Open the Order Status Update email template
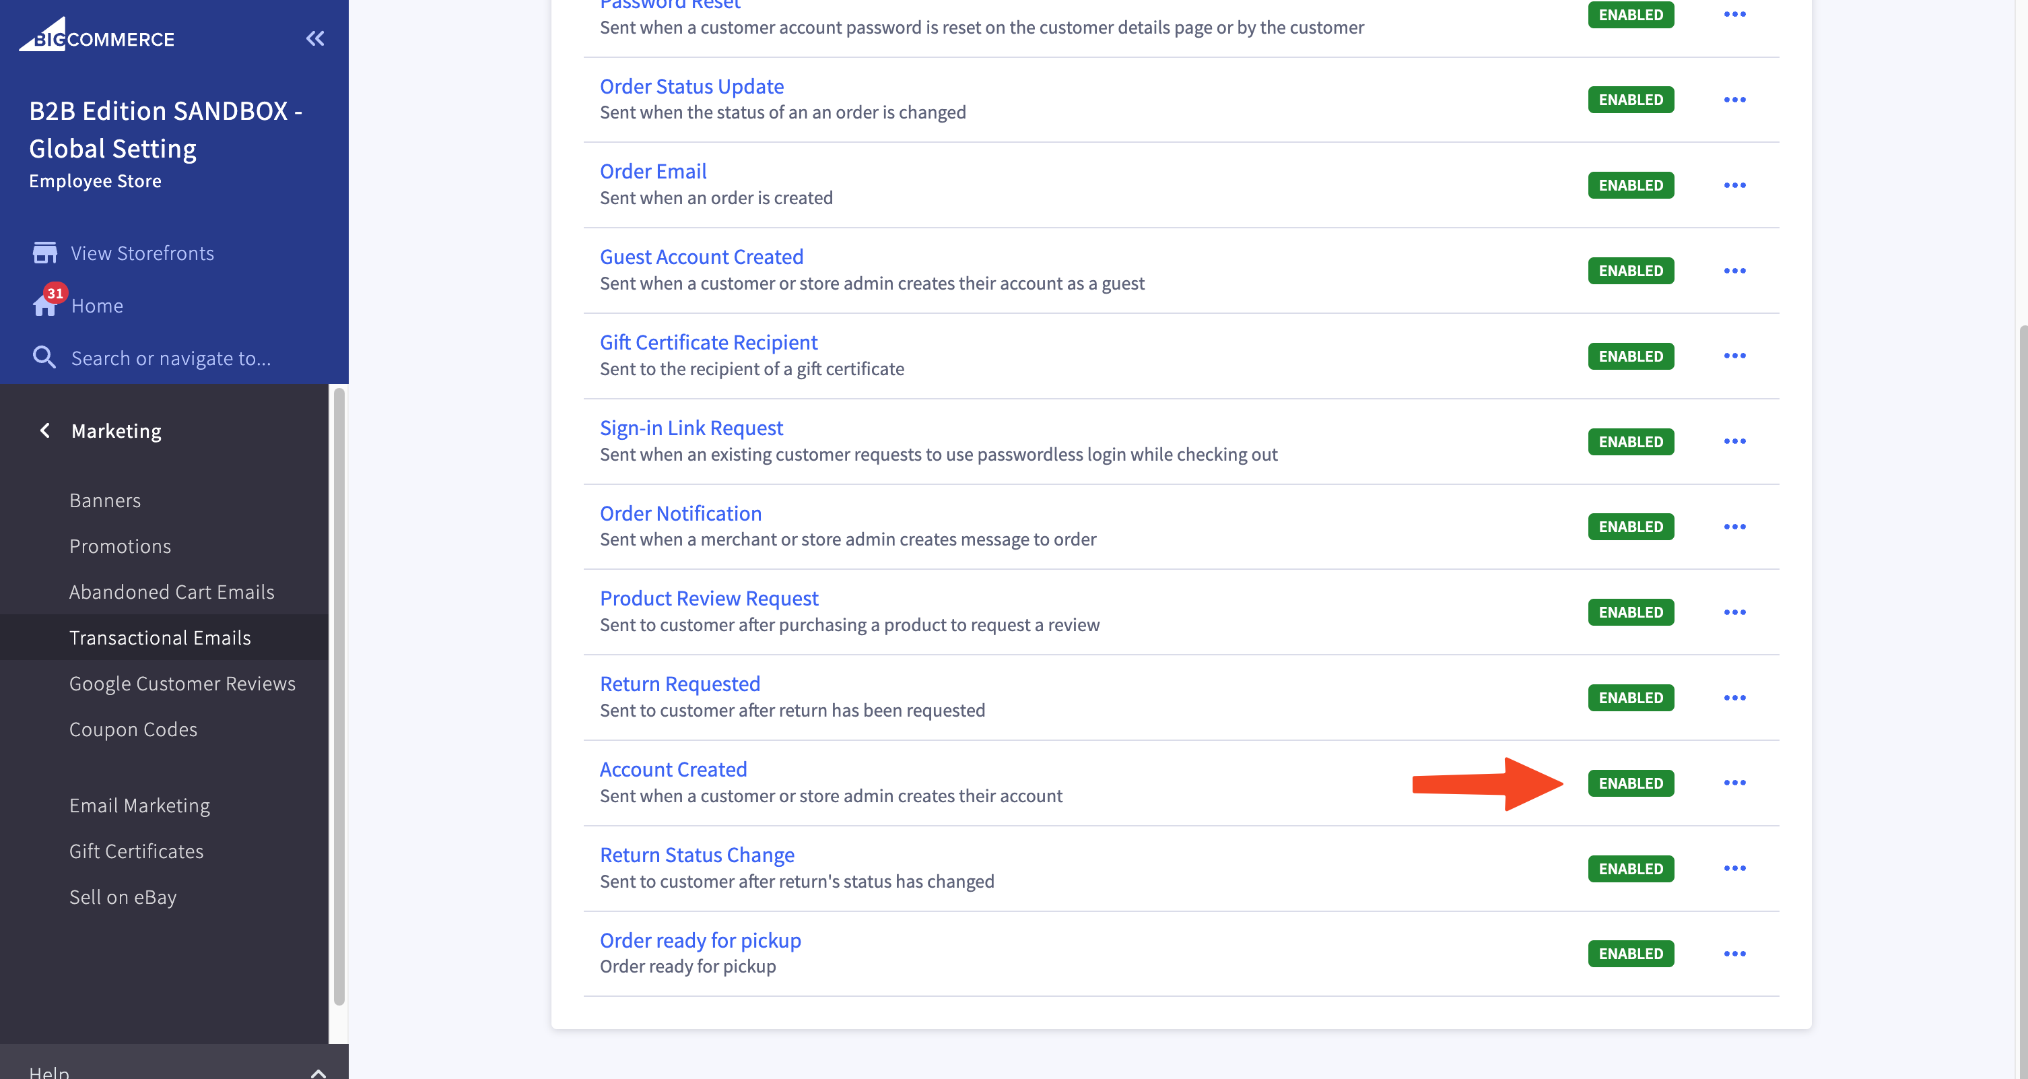Screen dimensions: 2028x1079 pos(691,86)
